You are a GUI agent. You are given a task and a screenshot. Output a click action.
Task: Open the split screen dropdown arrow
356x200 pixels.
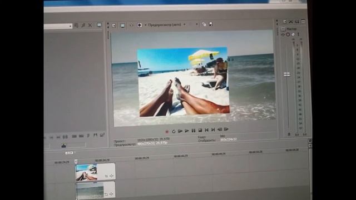146,24
